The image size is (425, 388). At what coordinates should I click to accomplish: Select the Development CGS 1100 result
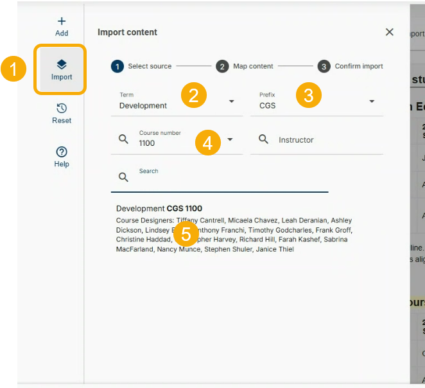159,209
